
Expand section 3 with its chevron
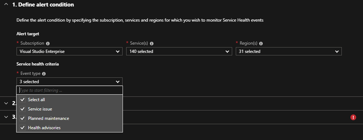[x=6, y=117]
